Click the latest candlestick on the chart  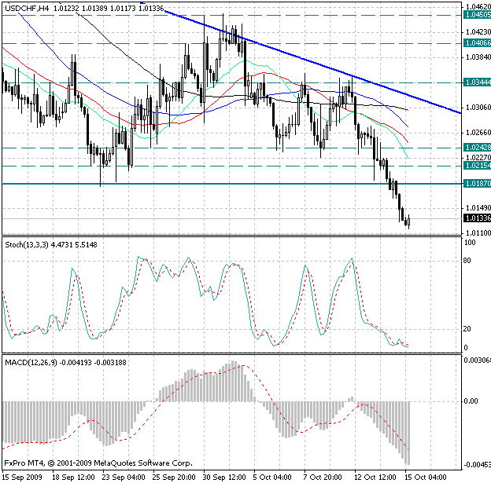[408, 222]
